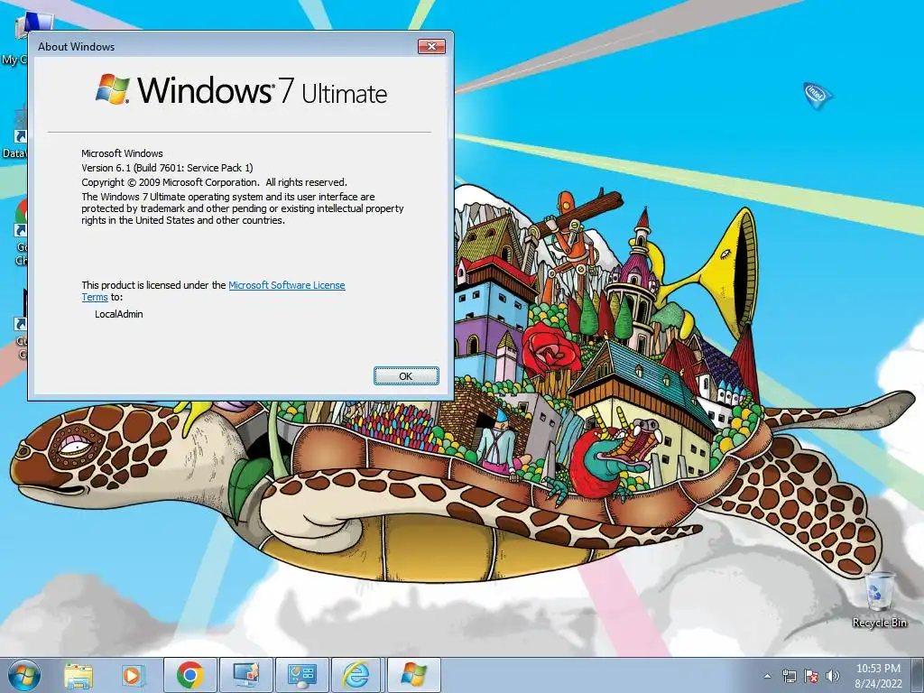Select the Recycle Bin desktop icon
924x693 pixels.
pyautogui.click(x=879, y=599)
